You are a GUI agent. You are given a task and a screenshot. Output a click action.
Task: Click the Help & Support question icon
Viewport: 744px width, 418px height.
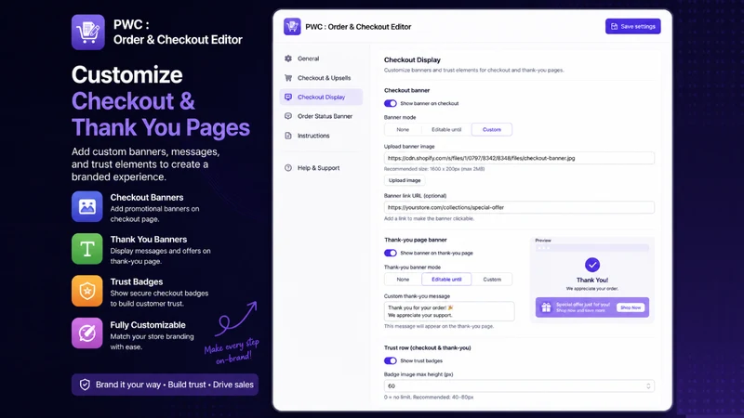288,168
